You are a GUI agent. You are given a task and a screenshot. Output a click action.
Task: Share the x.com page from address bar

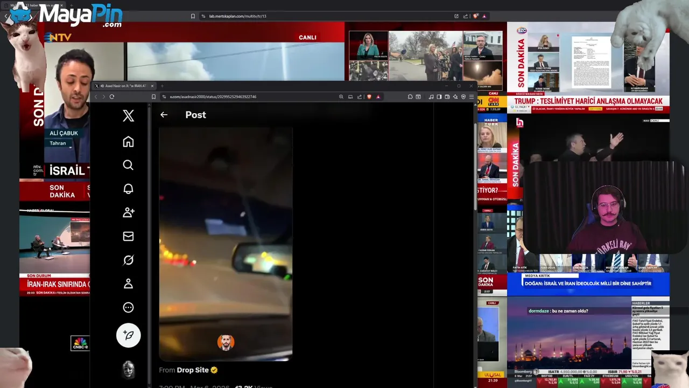(x=360, y=96)
